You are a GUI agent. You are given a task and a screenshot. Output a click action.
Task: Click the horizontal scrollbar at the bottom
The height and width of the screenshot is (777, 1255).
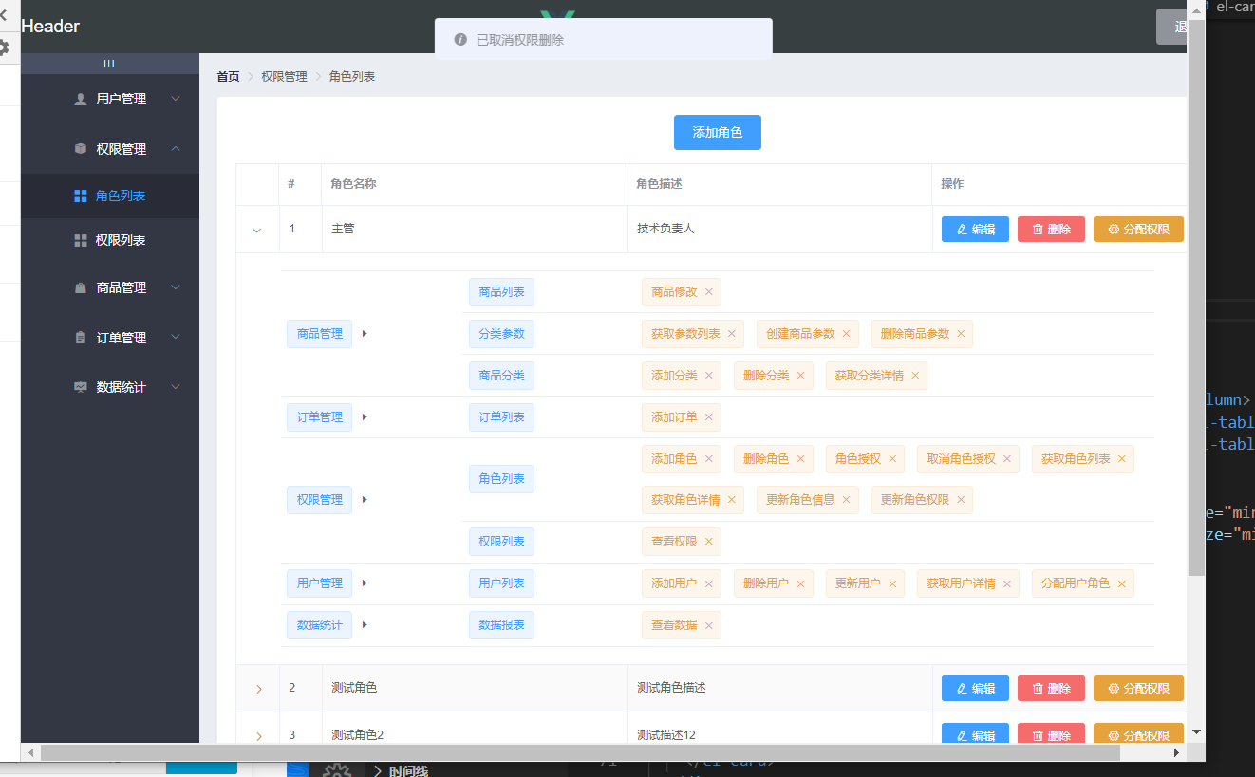pyautogui.click(x=580, y=752)
